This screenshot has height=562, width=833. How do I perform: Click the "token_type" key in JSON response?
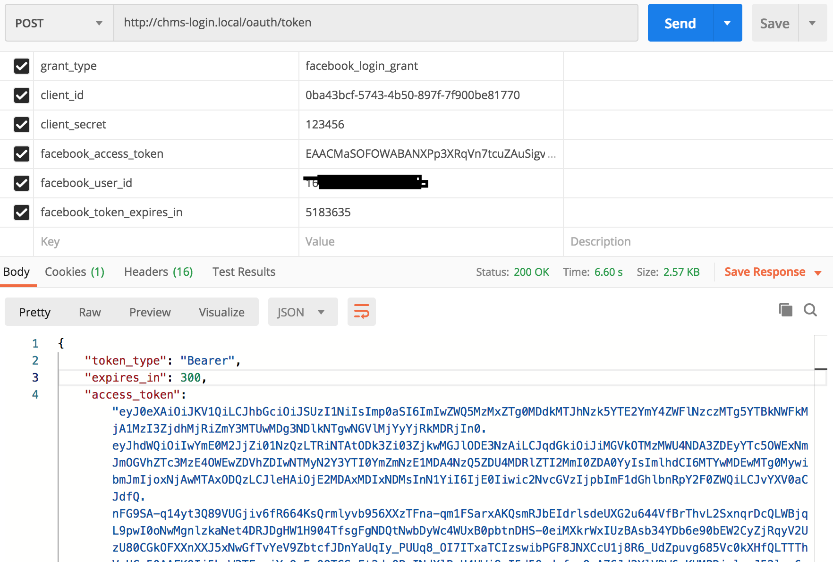pos(125,360)
